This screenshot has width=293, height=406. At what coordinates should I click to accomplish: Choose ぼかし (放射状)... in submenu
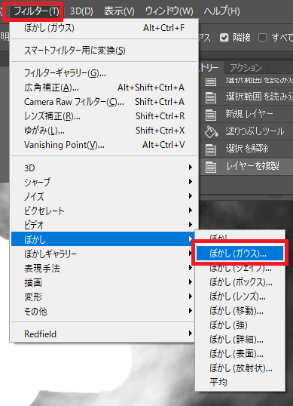(x=240, y=368)
